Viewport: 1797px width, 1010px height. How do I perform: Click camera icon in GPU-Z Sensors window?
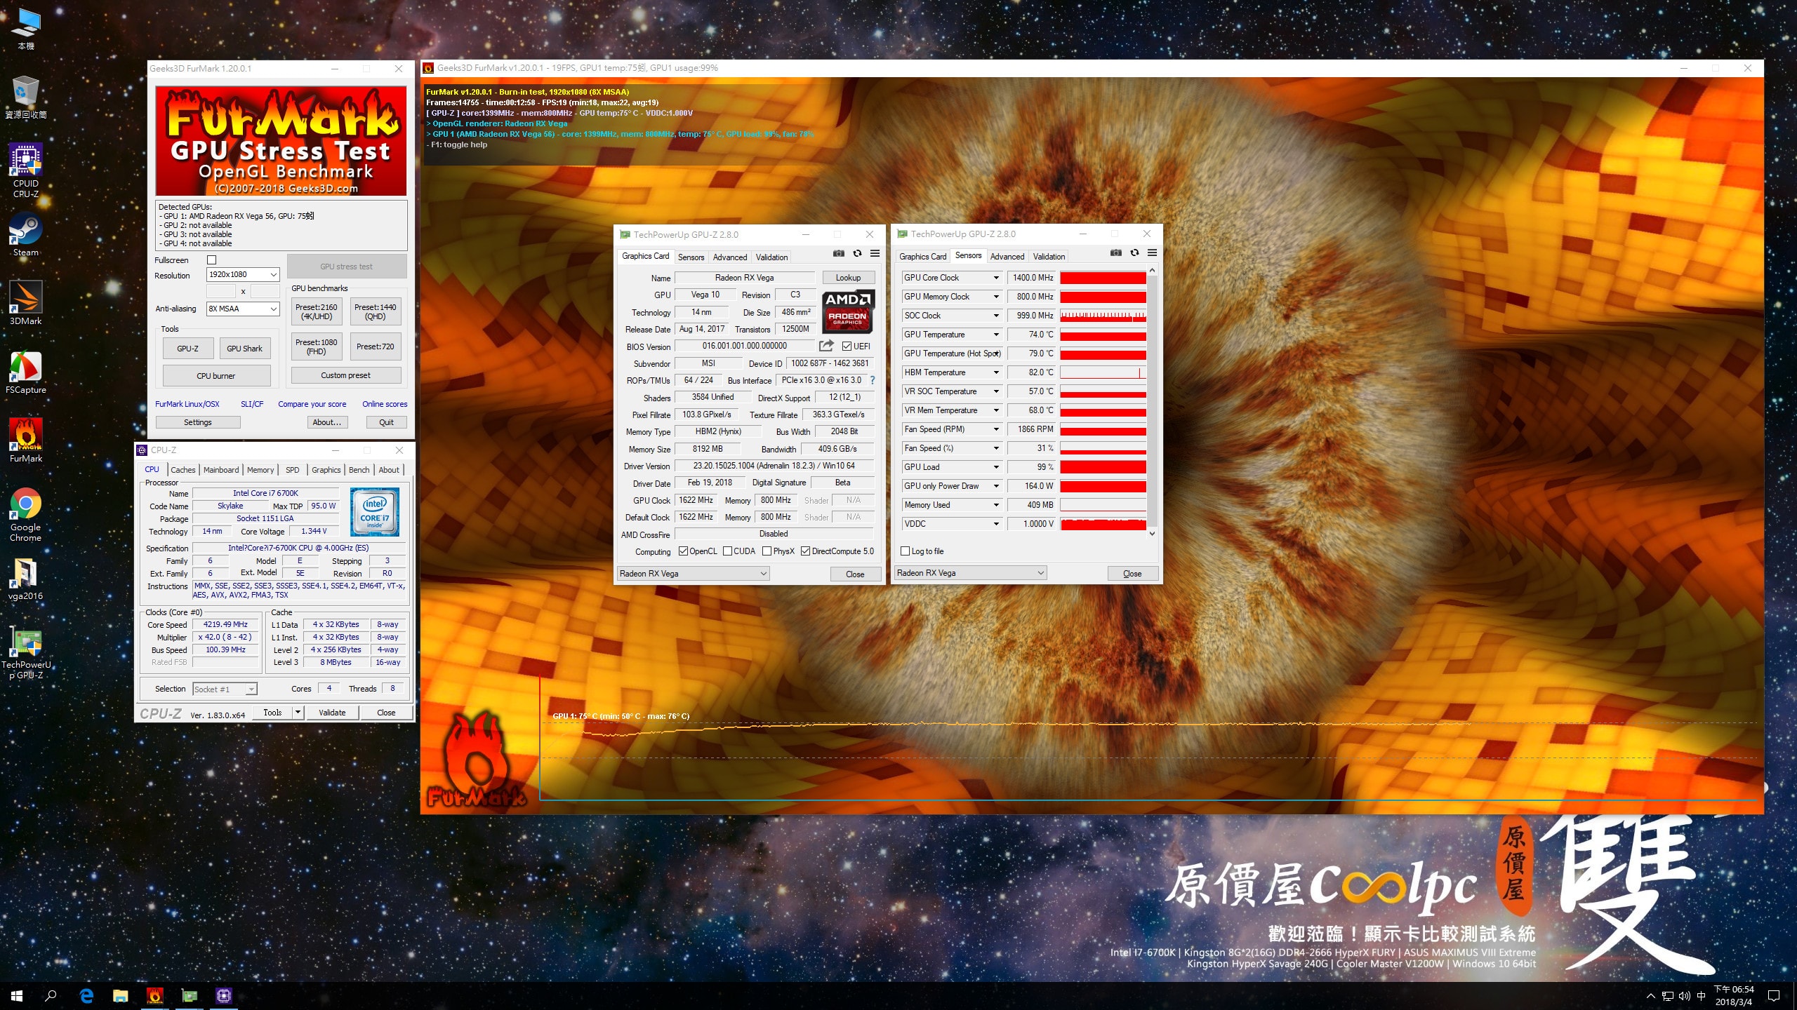tap(1116, 252)
